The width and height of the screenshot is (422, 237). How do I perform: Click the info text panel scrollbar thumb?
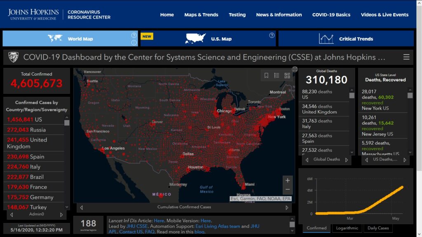point(292,224)
